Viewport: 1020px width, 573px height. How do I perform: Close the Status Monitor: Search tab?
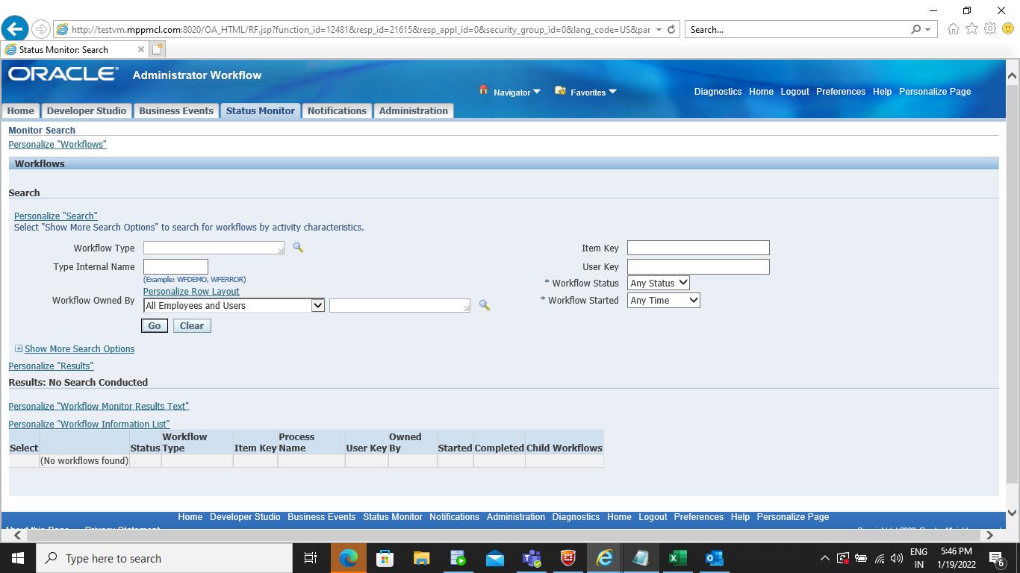click(140, 49)
